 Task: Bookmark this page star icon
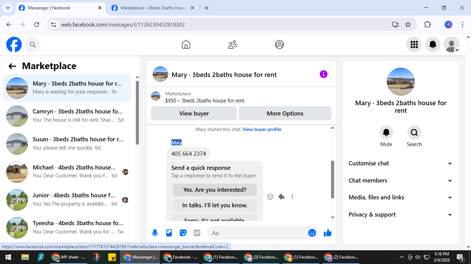[x=408, y=24]
